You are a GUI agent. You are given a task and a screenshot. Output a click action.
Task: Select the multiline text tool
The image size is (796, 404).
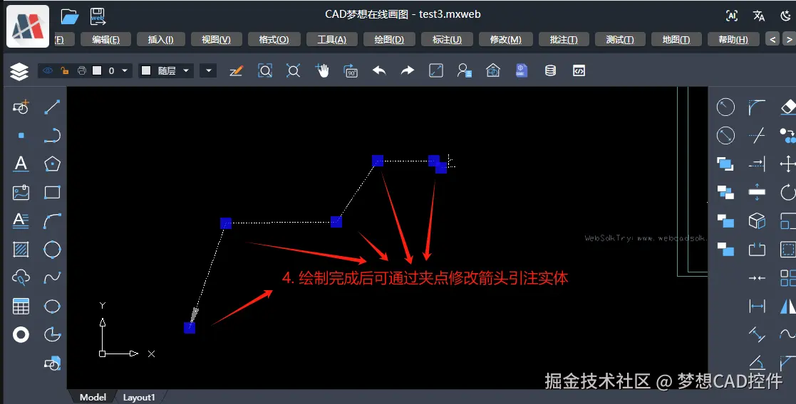21,220
